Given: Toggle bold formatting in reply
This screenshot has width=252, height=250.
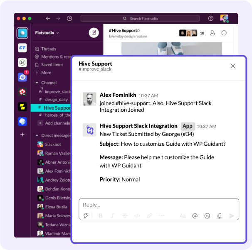Looking at the screenshot, I should pos(101,216).
